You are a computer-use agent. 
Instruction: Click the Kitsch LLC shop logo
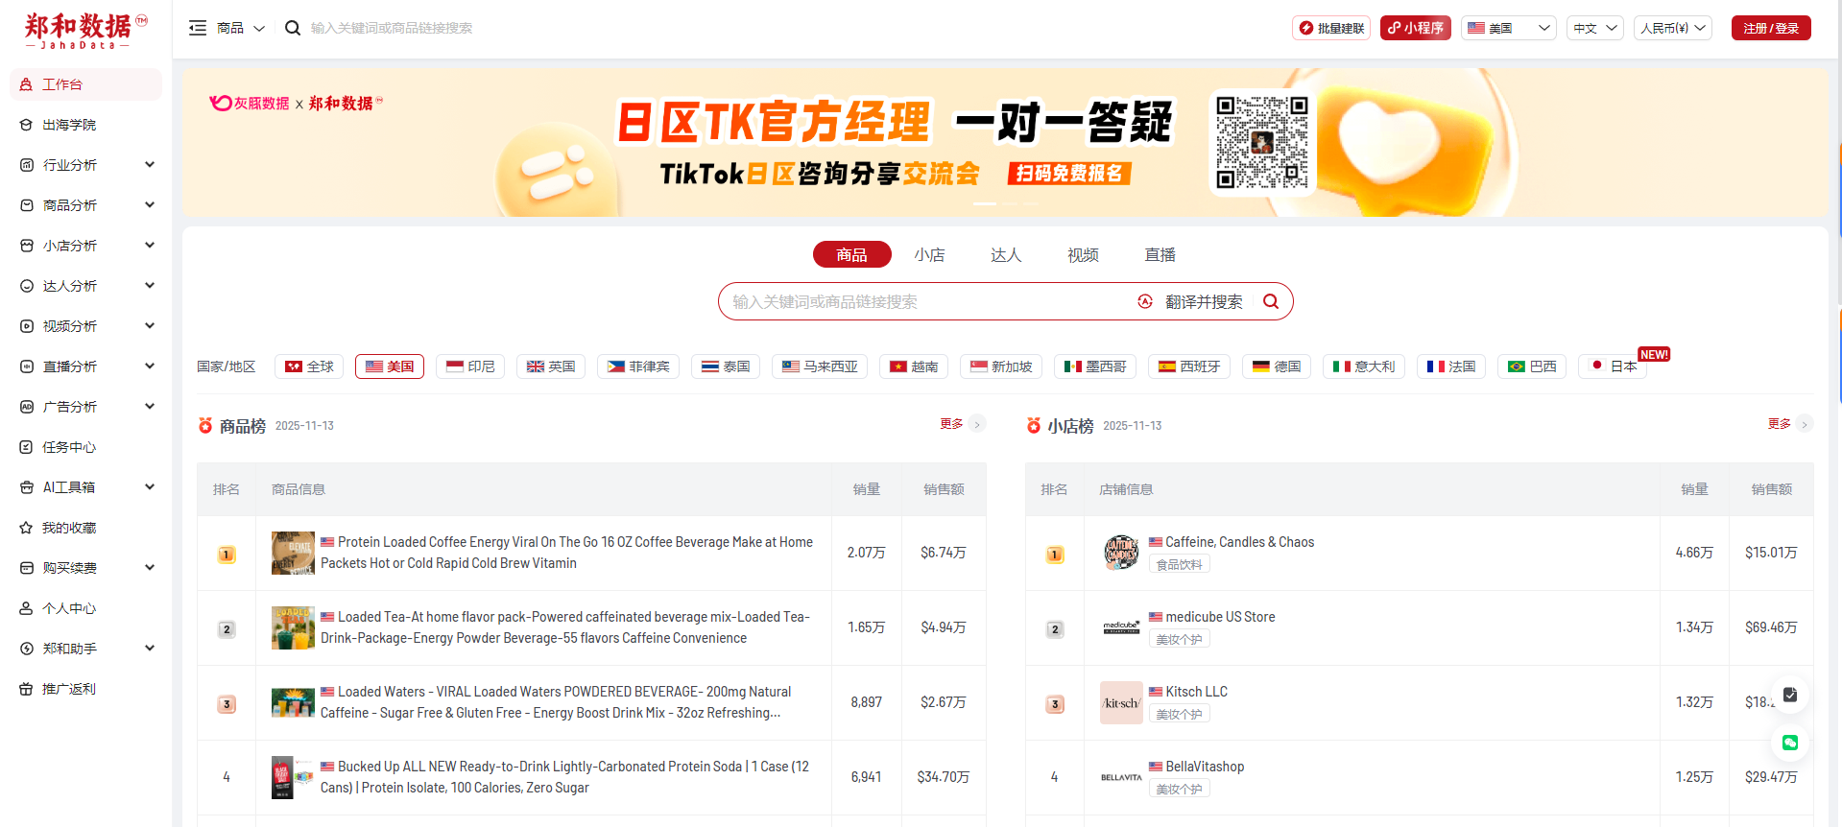(1121, 702)
